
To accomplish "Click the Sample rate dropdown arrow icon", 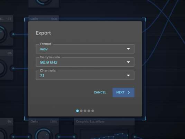I will [128, 62].
